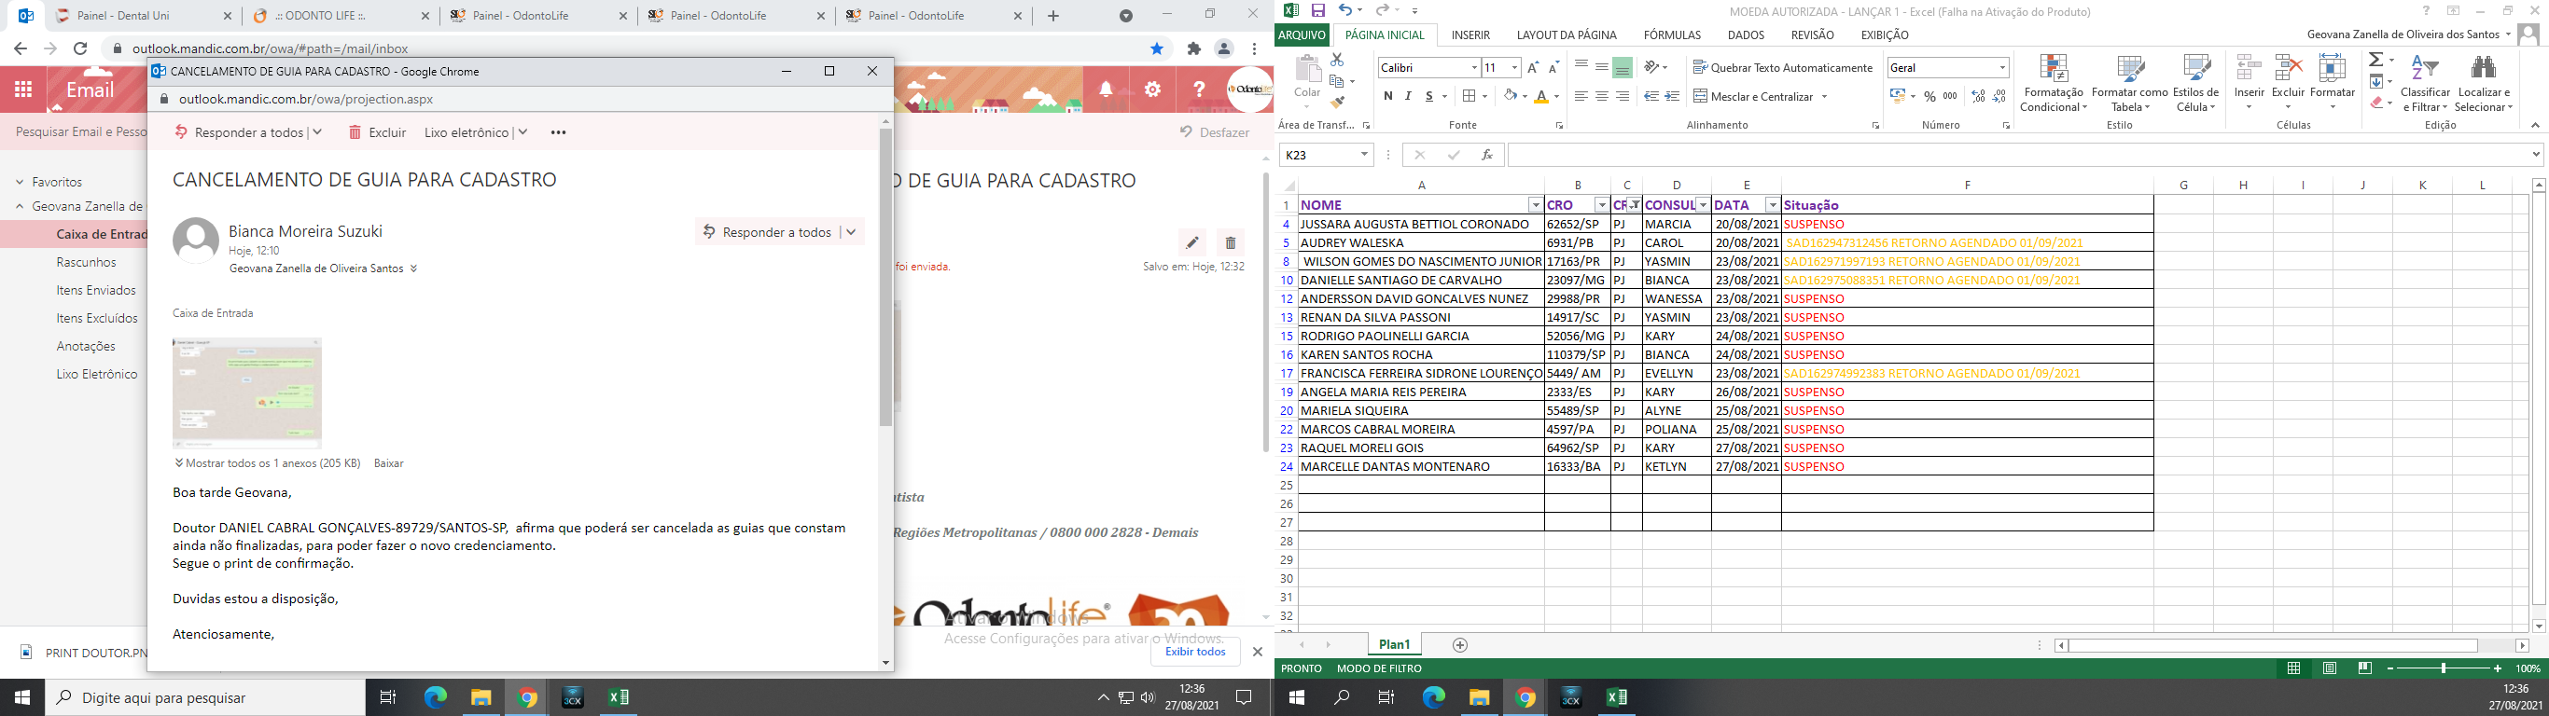Toggle Quebrar Texto Automaticamente
Viewport: 2549px width, 716px height.
click(x=1782, y=68)
